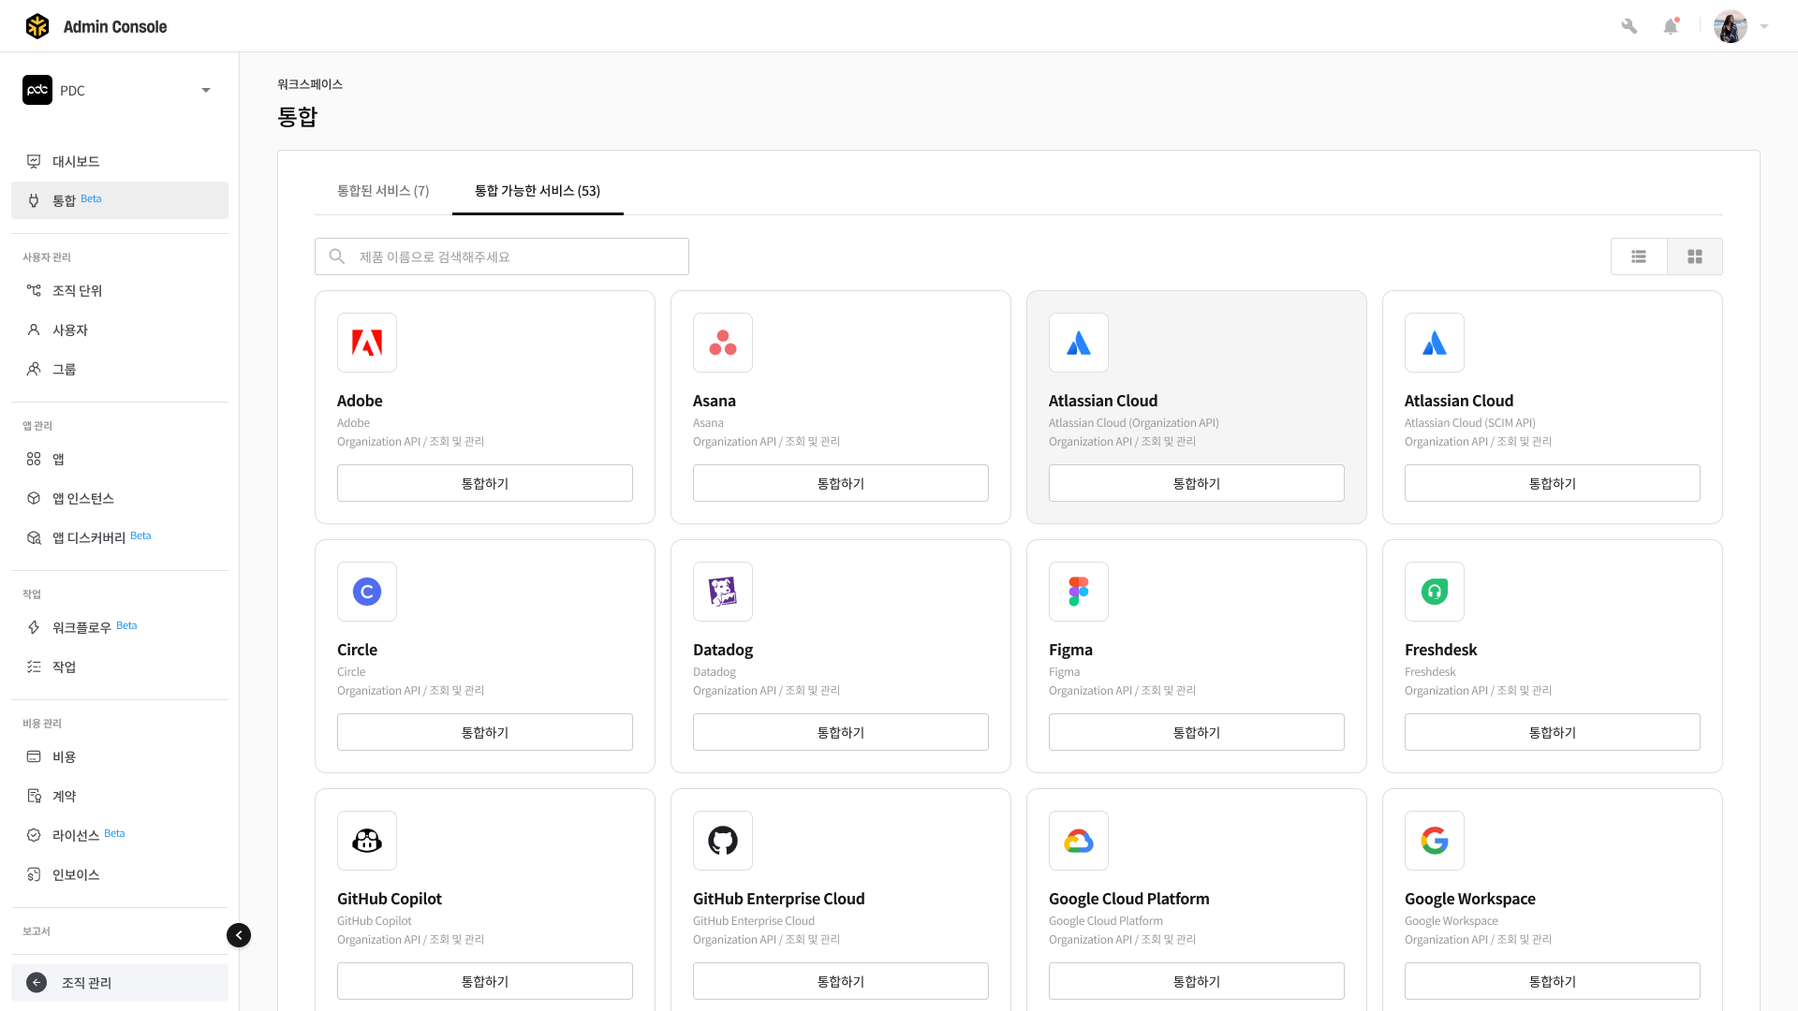Click the GitHub Copilot logo icon
Viewport: 1798px width, 1011px height.
[367, 841]
